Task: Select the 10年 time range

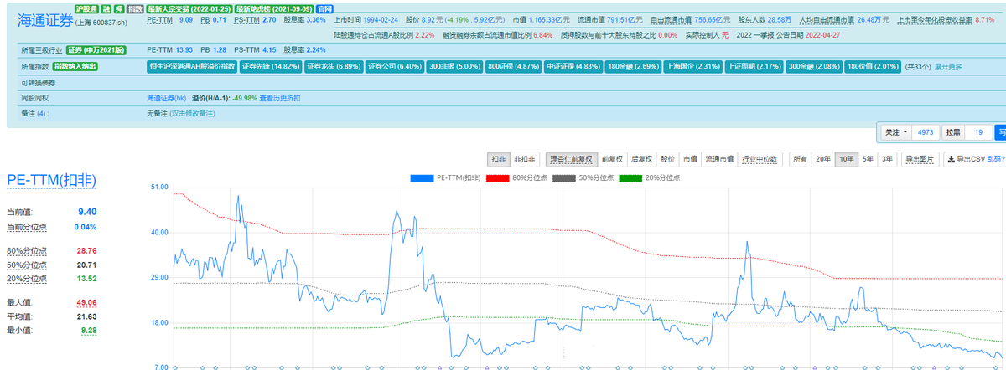Action: pyautogui.click(x=847, y=158)
